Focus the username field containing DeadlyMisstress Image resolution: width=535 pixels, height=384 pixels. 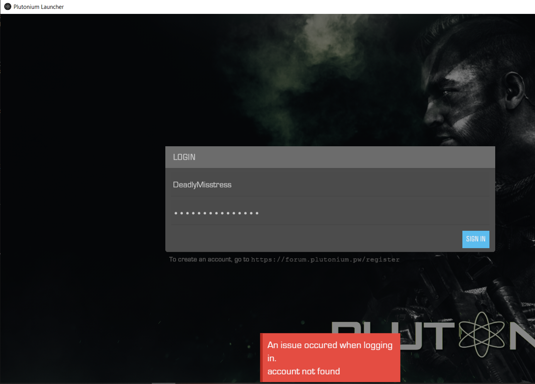330,185
